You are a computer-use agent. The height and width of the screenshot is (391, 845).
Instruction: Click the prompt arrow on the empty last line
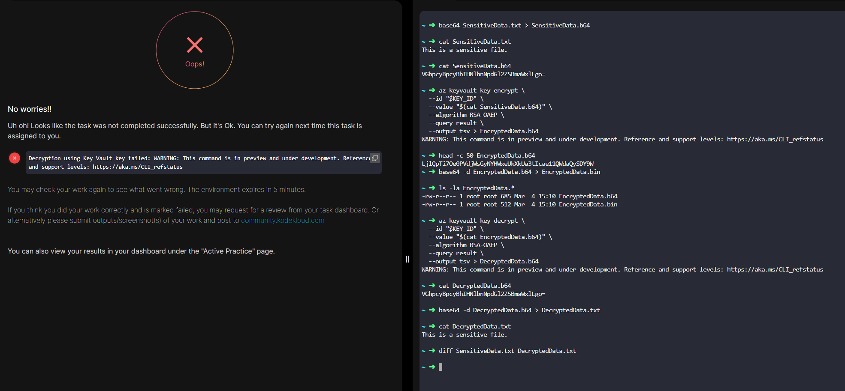pyautogui.click(x=432, y=367)
